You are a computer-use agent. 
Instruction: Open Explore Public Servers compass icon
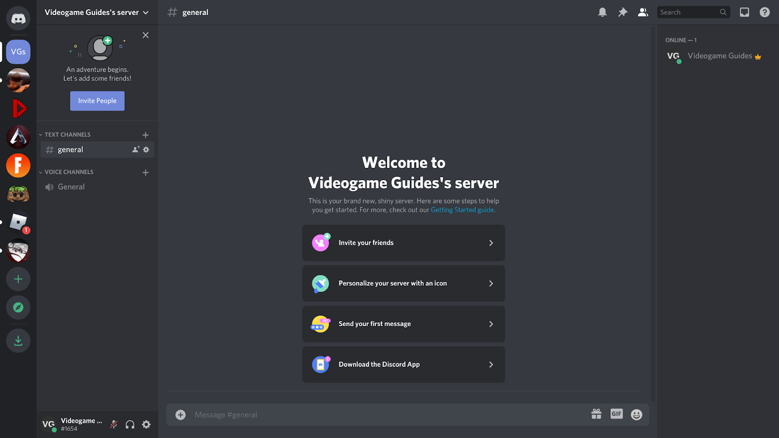18,308
